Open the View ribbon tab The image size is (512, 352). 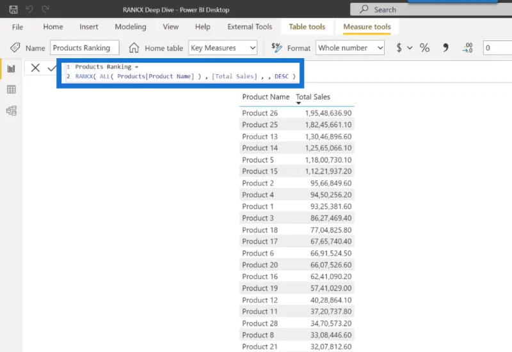click(x=171, y=27)
